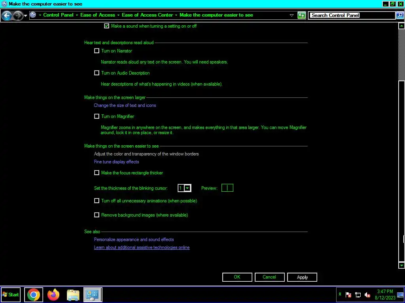Click the window title bar icon
This screenshot has height=303, width=405.
point(4,4)
